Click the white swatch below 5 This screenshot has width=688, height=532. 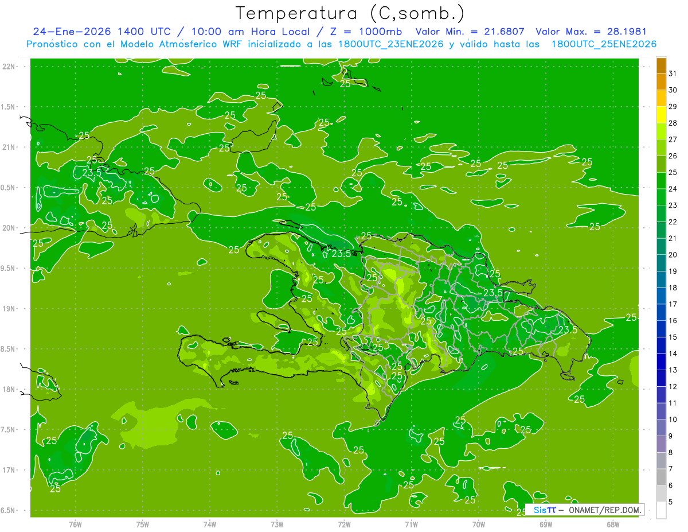[x=661, y=510]
